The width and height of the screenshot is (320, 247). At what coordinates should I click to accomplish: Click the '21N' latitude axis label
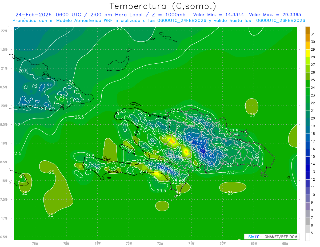click(4, 68)
